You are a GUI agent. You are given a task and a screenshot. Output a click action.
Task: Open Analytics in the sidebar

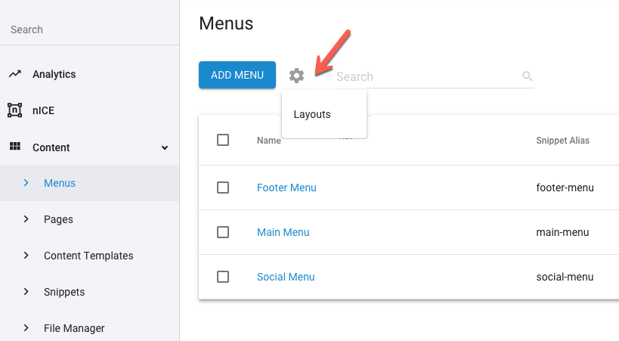point(54,74)
